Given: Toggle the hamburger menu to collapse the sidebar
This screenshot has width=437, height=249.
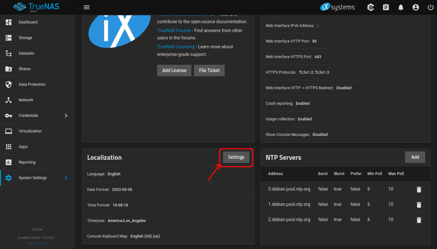Looking at the screenshot, I should point(87,7).
